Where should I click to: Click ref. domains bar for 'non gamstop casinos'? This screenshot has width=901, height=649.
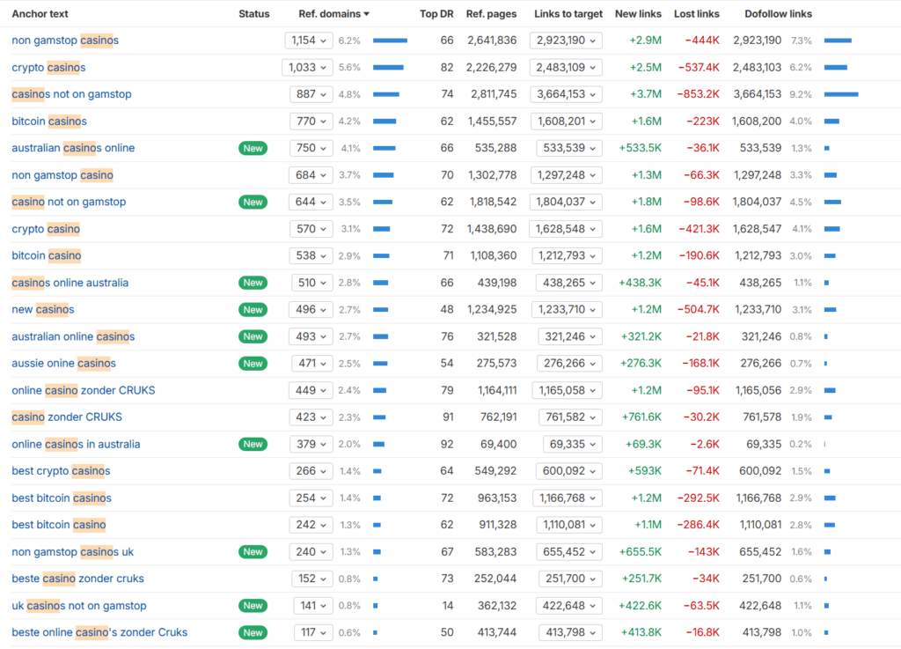coord(390,41)
